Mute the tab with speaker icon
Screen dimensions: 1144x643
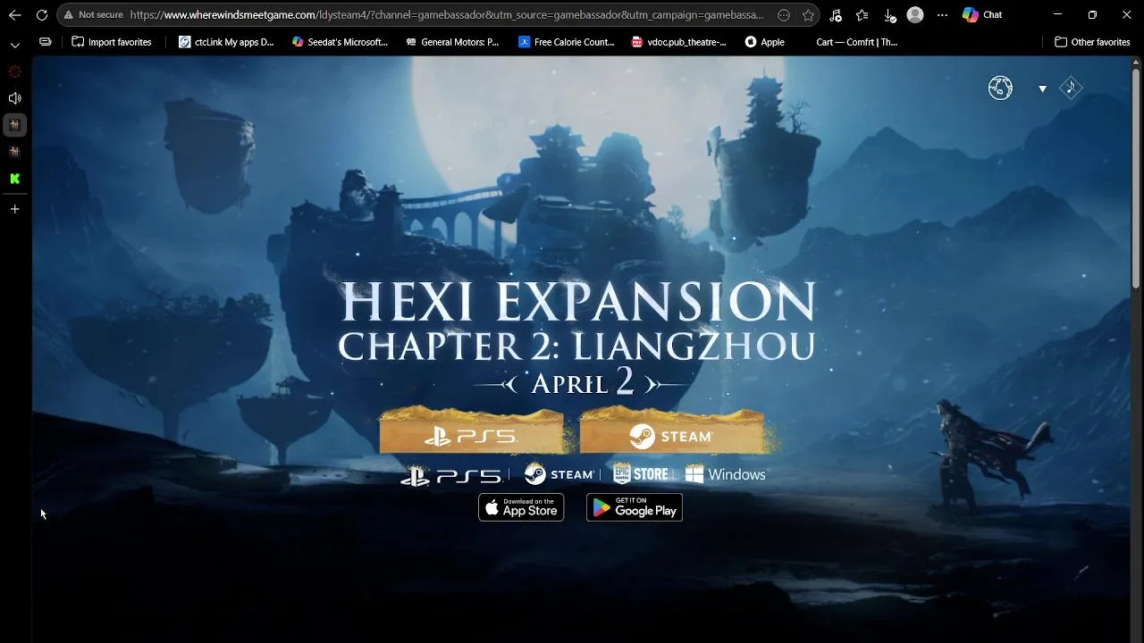point(14,98)
